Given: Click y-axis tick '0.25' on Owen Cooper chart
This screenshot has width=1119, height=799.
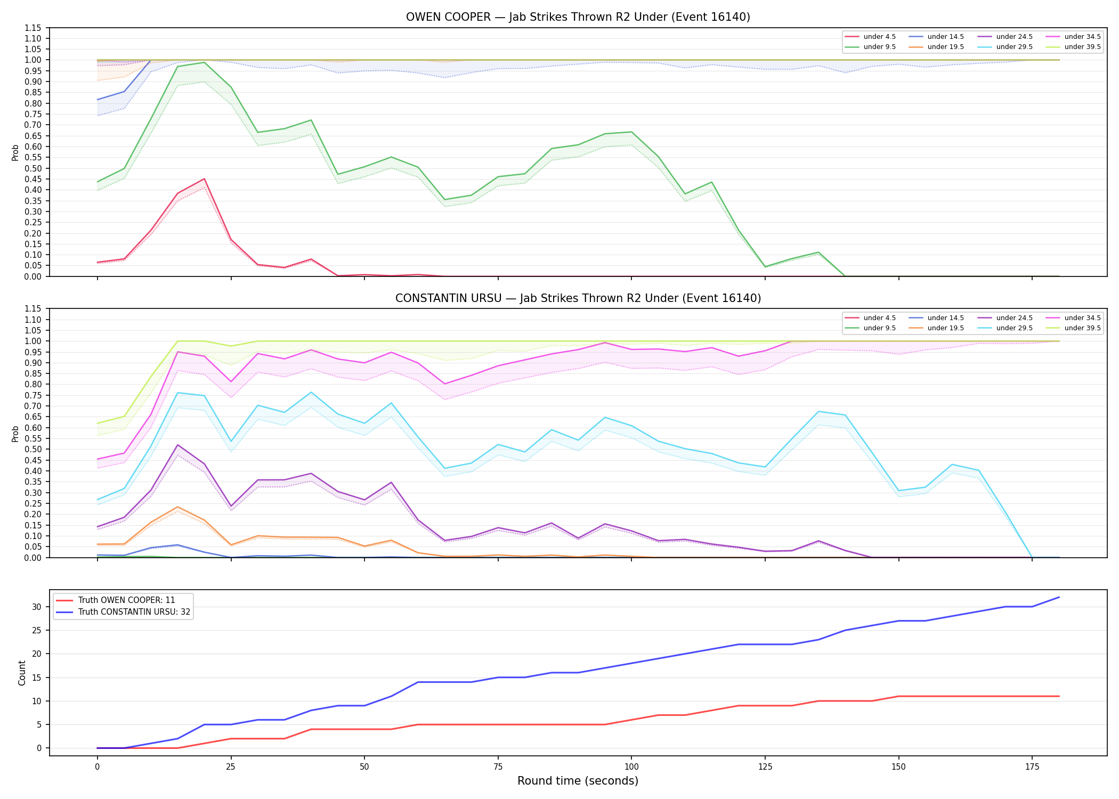Looking at the screenshot, I should click(x=33, y=223).
